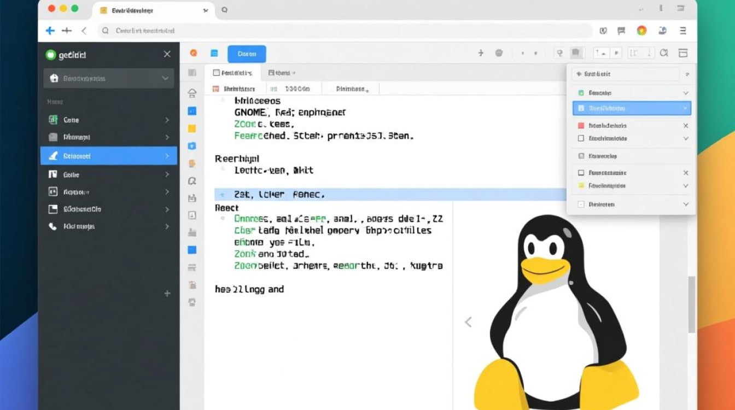
Task: Click the blue Open button
Action: pyautogui.click(x=246, y=53)
